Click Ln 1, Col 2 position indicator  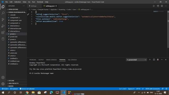123,89
